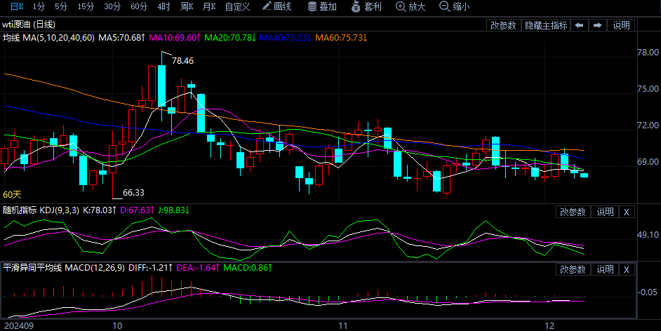Close the MACD indicator panel
Viewport: 661px width, 331px height.
[627, 269]
